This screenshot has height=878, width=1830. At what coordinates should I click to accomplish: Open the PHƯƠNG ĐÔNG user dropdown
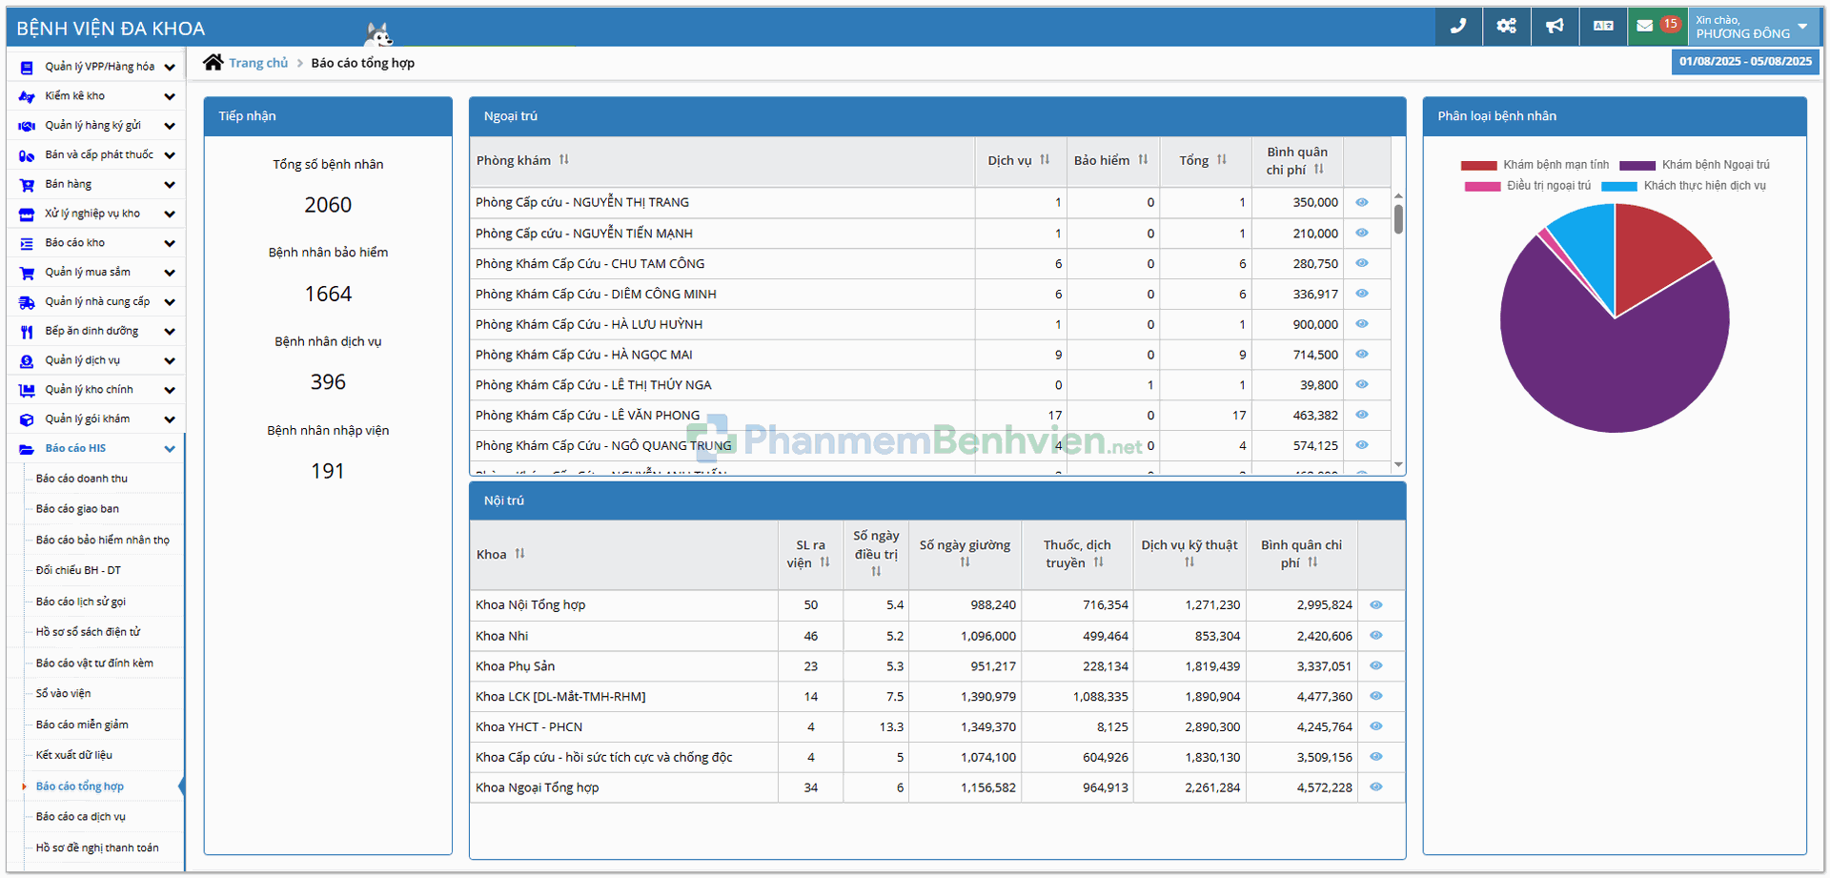pos(1754,27)
